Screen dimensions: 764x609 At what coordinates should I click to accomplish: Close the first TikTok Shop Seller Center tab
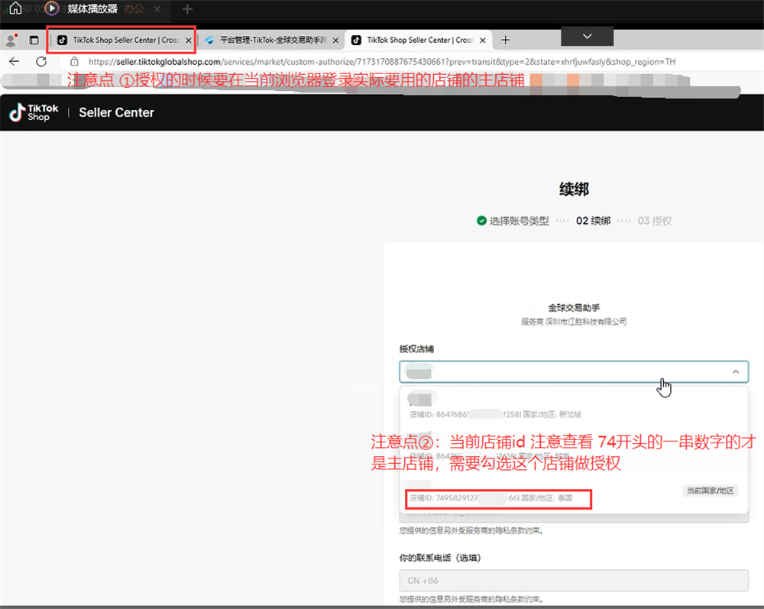(x=189, y=40)
